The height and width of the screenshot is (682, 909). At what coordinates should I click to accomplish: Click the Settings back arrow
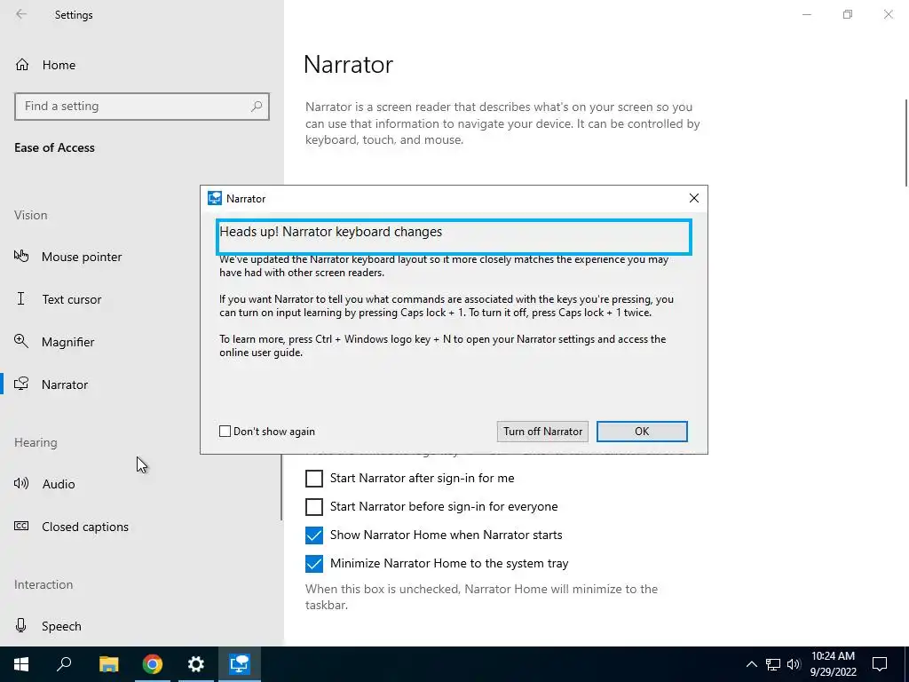point(21,14)
